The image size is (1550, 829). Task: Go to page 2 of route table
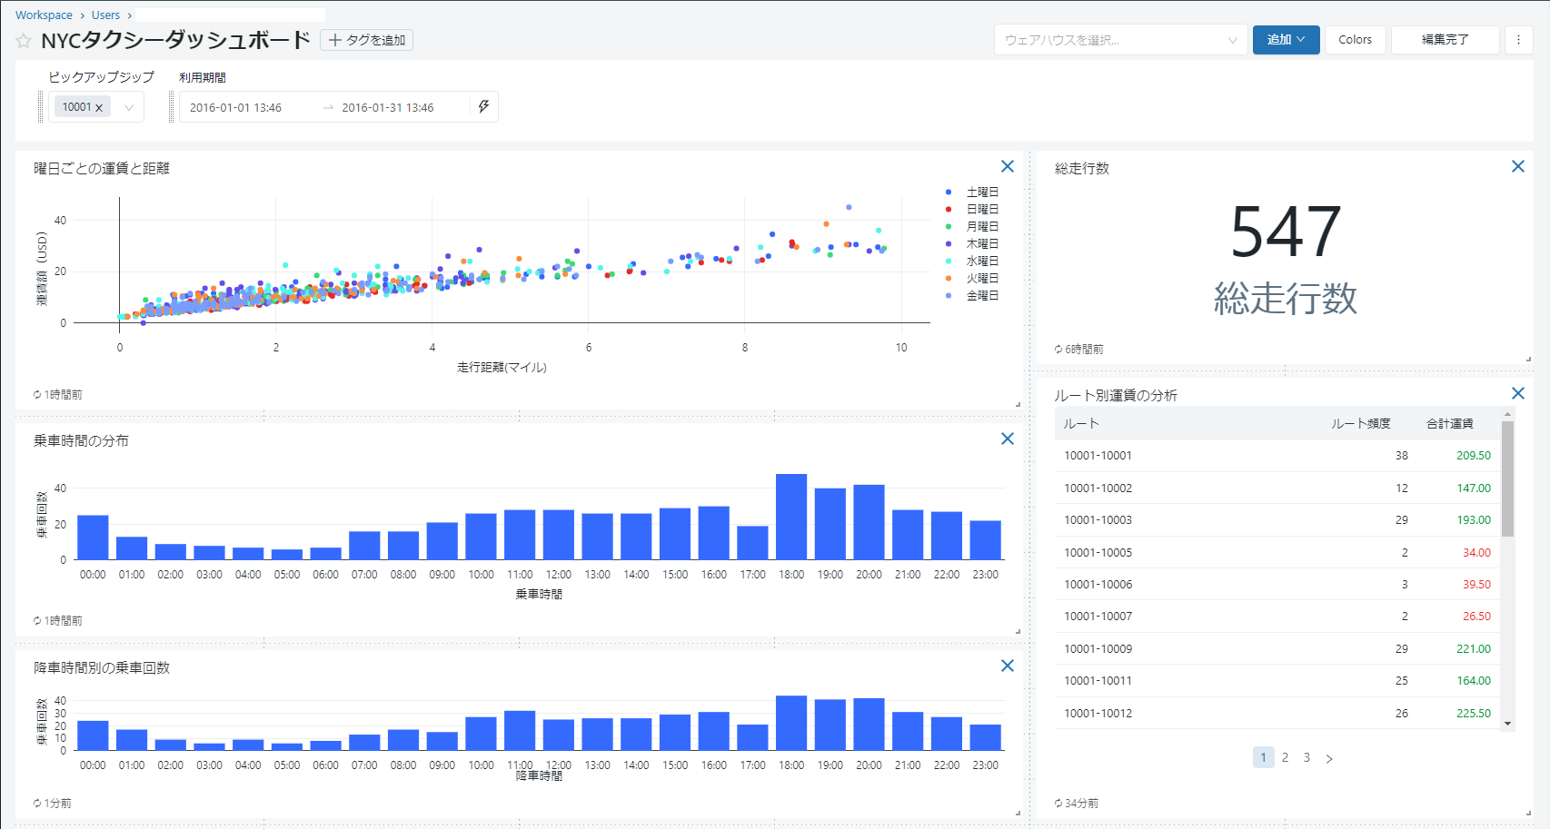(1285, 757)
